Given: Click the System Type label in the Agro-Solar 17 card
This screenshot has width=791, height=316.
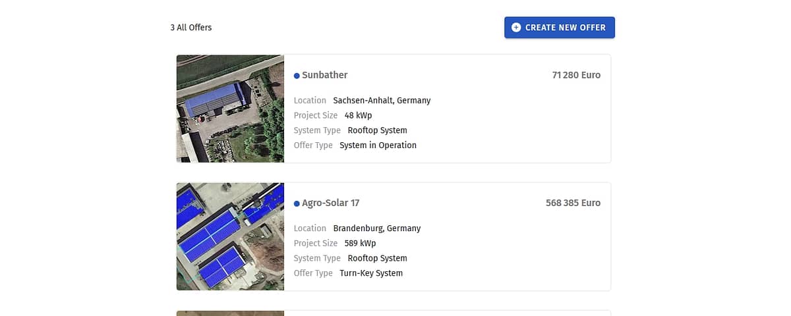Looking at the screenshot, I should pos(317,258).
